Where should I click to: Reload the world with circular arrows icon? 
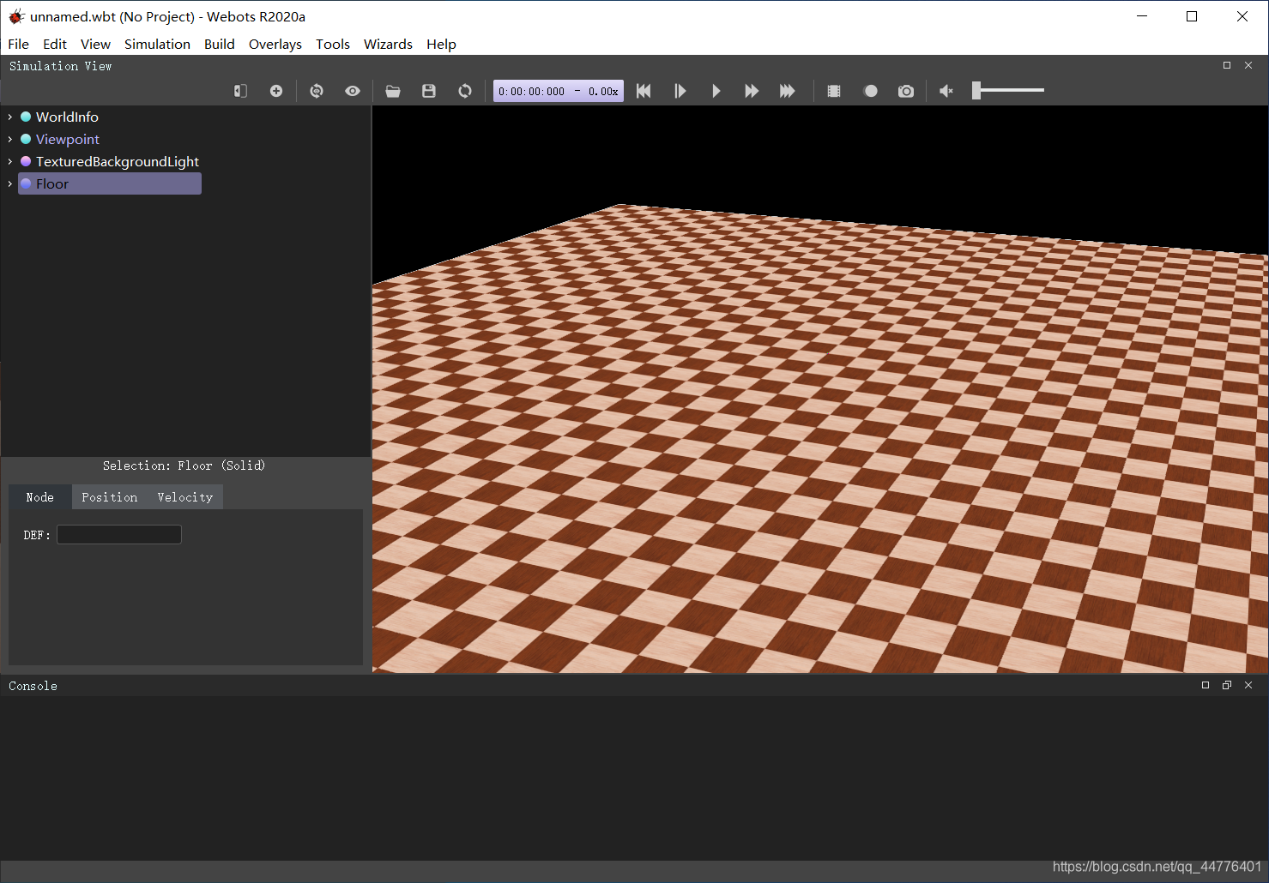pos(465,91)
